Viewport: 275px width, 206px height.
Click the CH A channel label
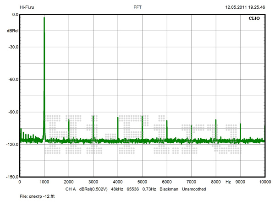70,189
